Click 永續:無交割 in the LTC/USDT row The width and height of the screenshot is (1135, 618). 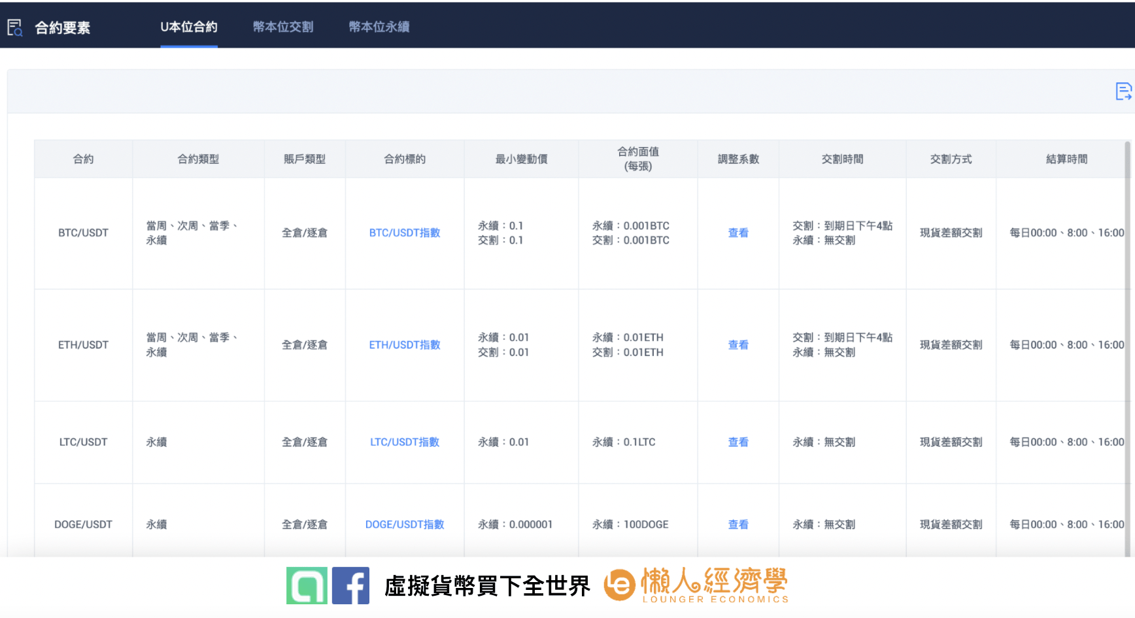click(824, 442)
